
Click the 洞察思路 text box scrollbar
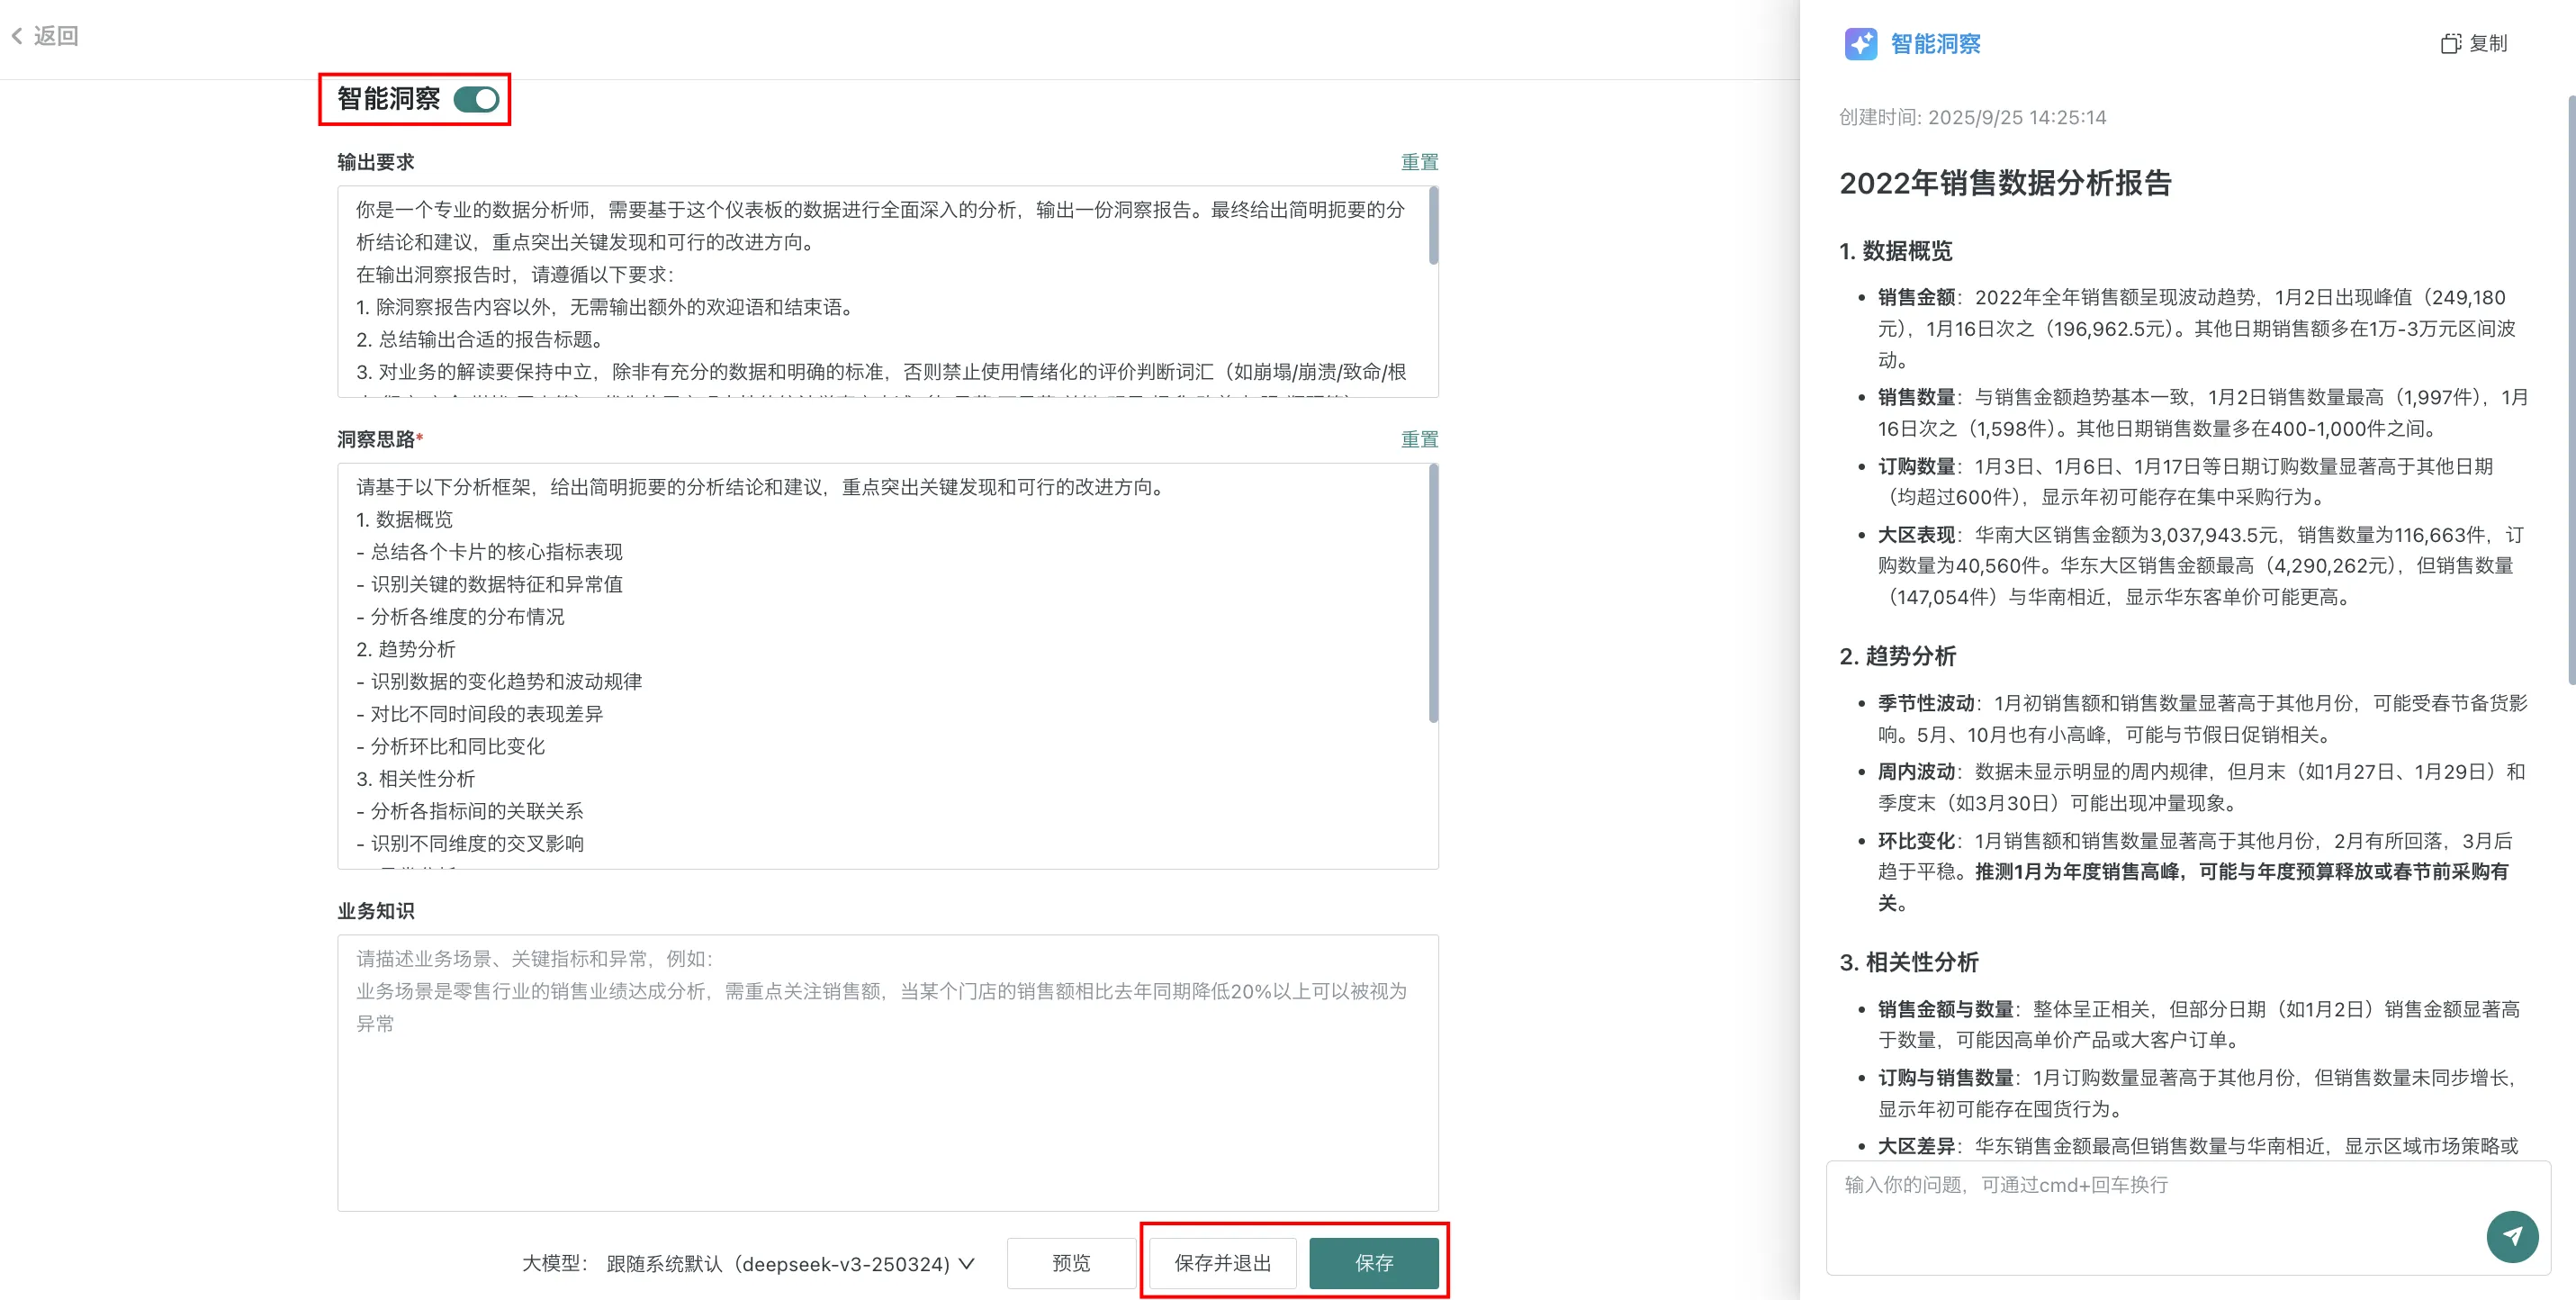[x=1433, y=594]
